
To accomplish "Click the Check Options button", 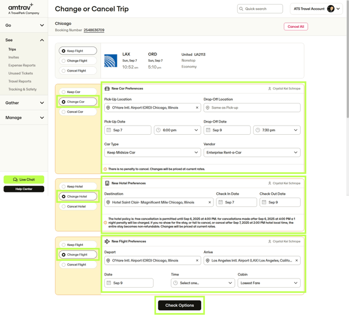I will coord(180,305).
